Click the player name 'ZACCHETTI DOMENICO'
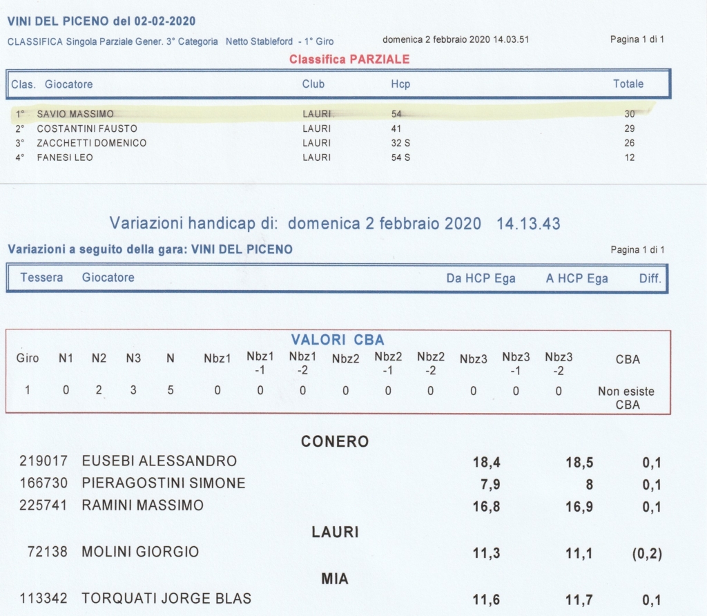The width and height of the screenshot is (707, 616). click(92, 143)
